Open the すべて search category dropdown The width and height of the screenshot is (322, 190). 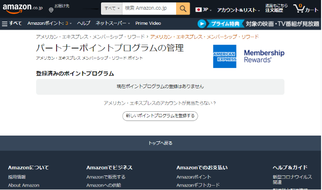(x=112, y=9)
